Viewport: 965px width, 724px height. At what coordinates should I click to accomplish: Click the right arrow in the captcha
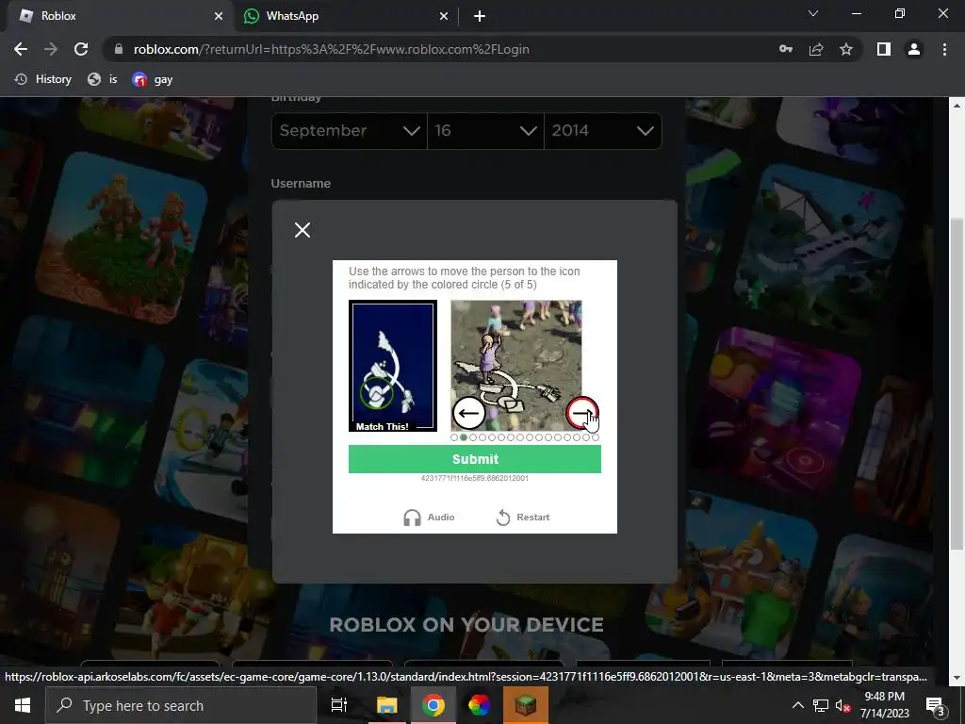581,413
